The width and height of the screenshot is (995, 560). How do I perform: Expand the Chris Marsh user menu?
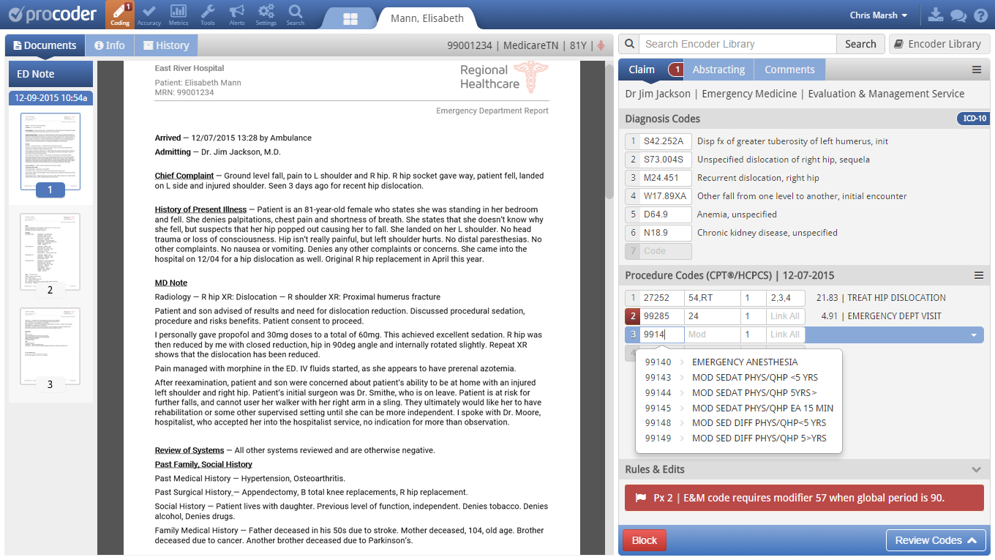tap(878, 15)
